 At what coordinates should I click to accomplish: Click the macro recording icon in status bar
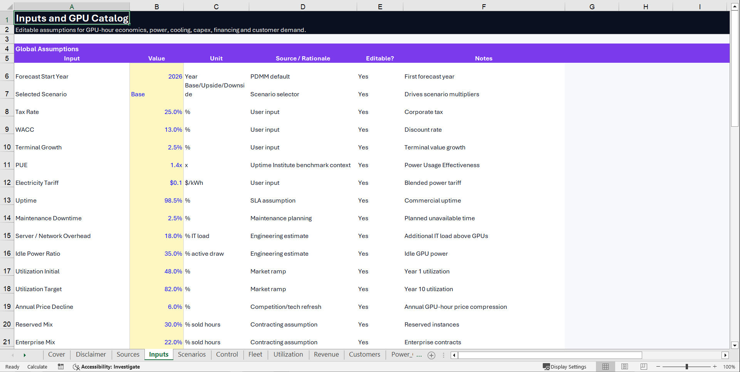pos(60,367)
